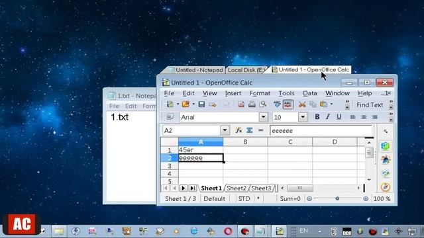Viewport: 424px width, 238px height.
Task: Expand the Name Box A2 dropdown
Action: point(225,131)
